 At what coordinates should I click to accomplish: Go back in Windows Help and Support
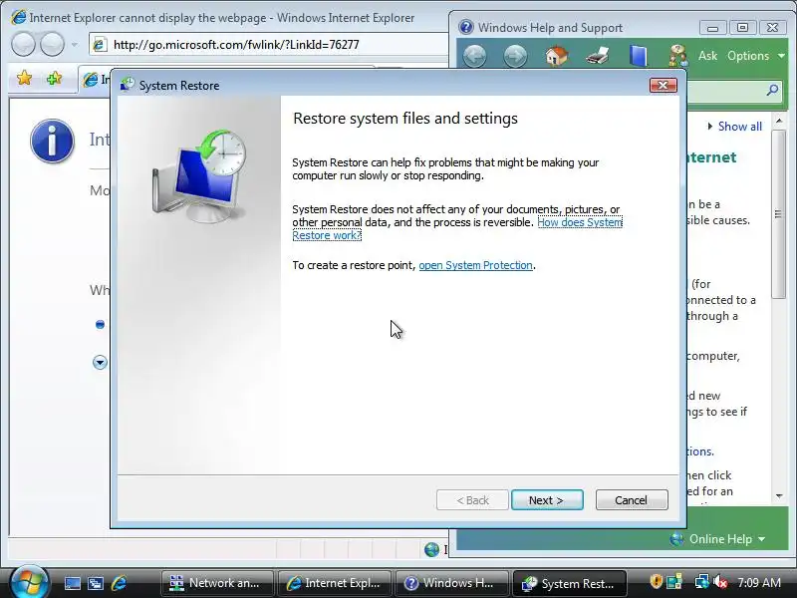tap(474, 55)
